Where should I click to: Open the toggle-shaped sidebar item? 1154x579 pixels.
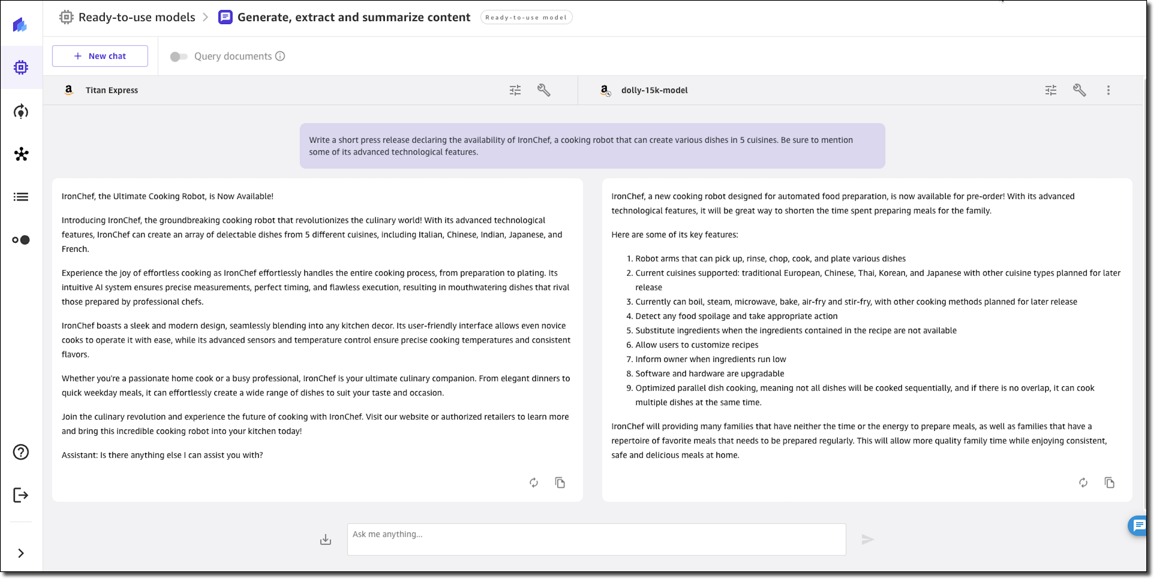21,240
